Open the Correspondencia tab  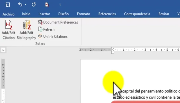point(137,14)
